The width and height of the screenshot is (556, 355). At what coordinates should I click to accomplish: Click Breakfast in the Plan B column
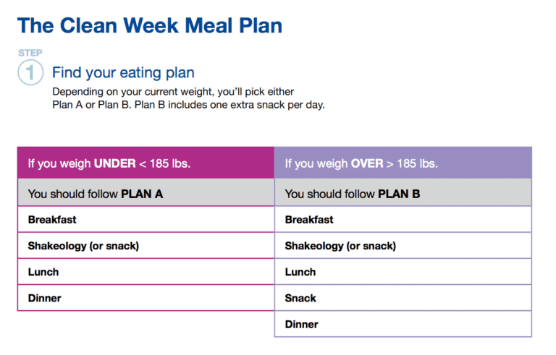click(x=403, y=219)
